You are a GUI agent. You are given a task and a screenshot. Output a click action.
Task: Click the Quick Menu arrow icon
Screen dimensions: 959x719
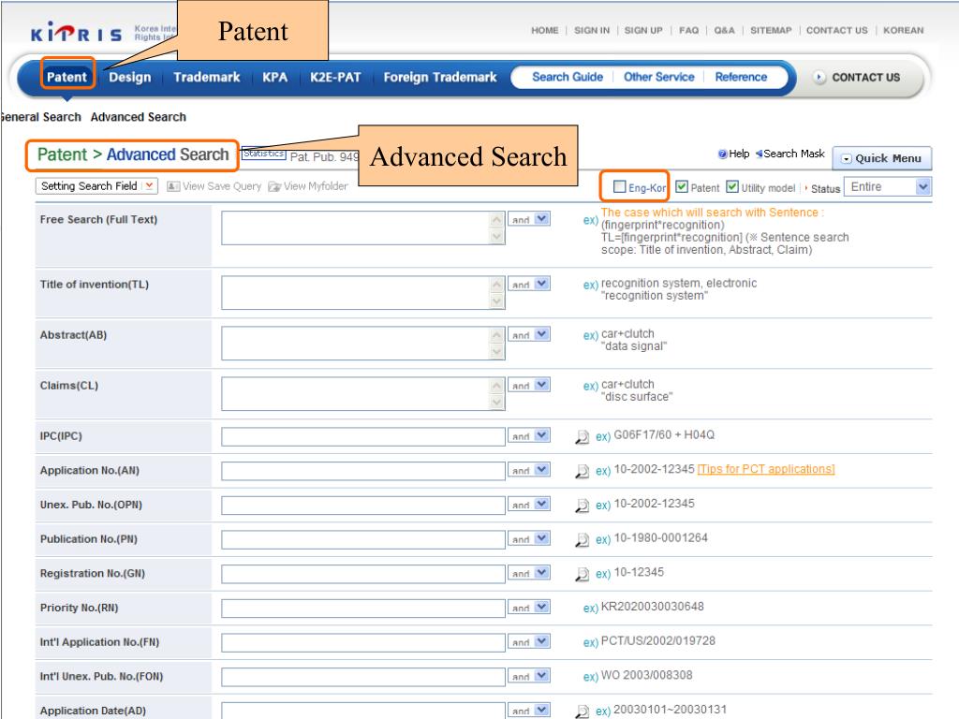coord(847,159)
